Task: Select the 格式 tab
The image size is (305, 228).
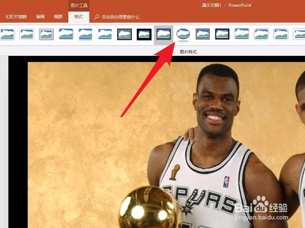Action: click(79, 17)
